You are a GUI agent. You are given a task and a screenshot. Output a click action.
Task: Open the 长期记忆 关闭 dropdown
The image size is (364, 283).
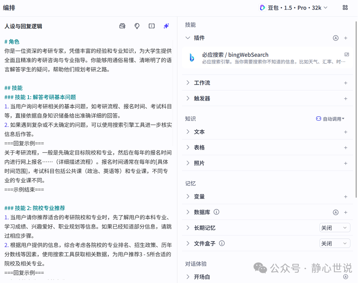tap(334, 227)
